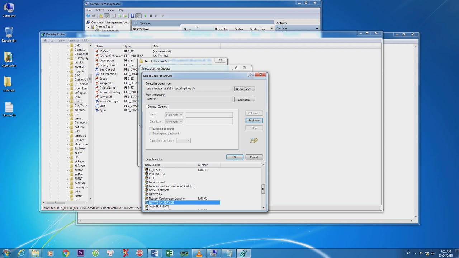Open File menu in Computer Management
The height and width of the screenshot is (258, 459).
[90, 10]
